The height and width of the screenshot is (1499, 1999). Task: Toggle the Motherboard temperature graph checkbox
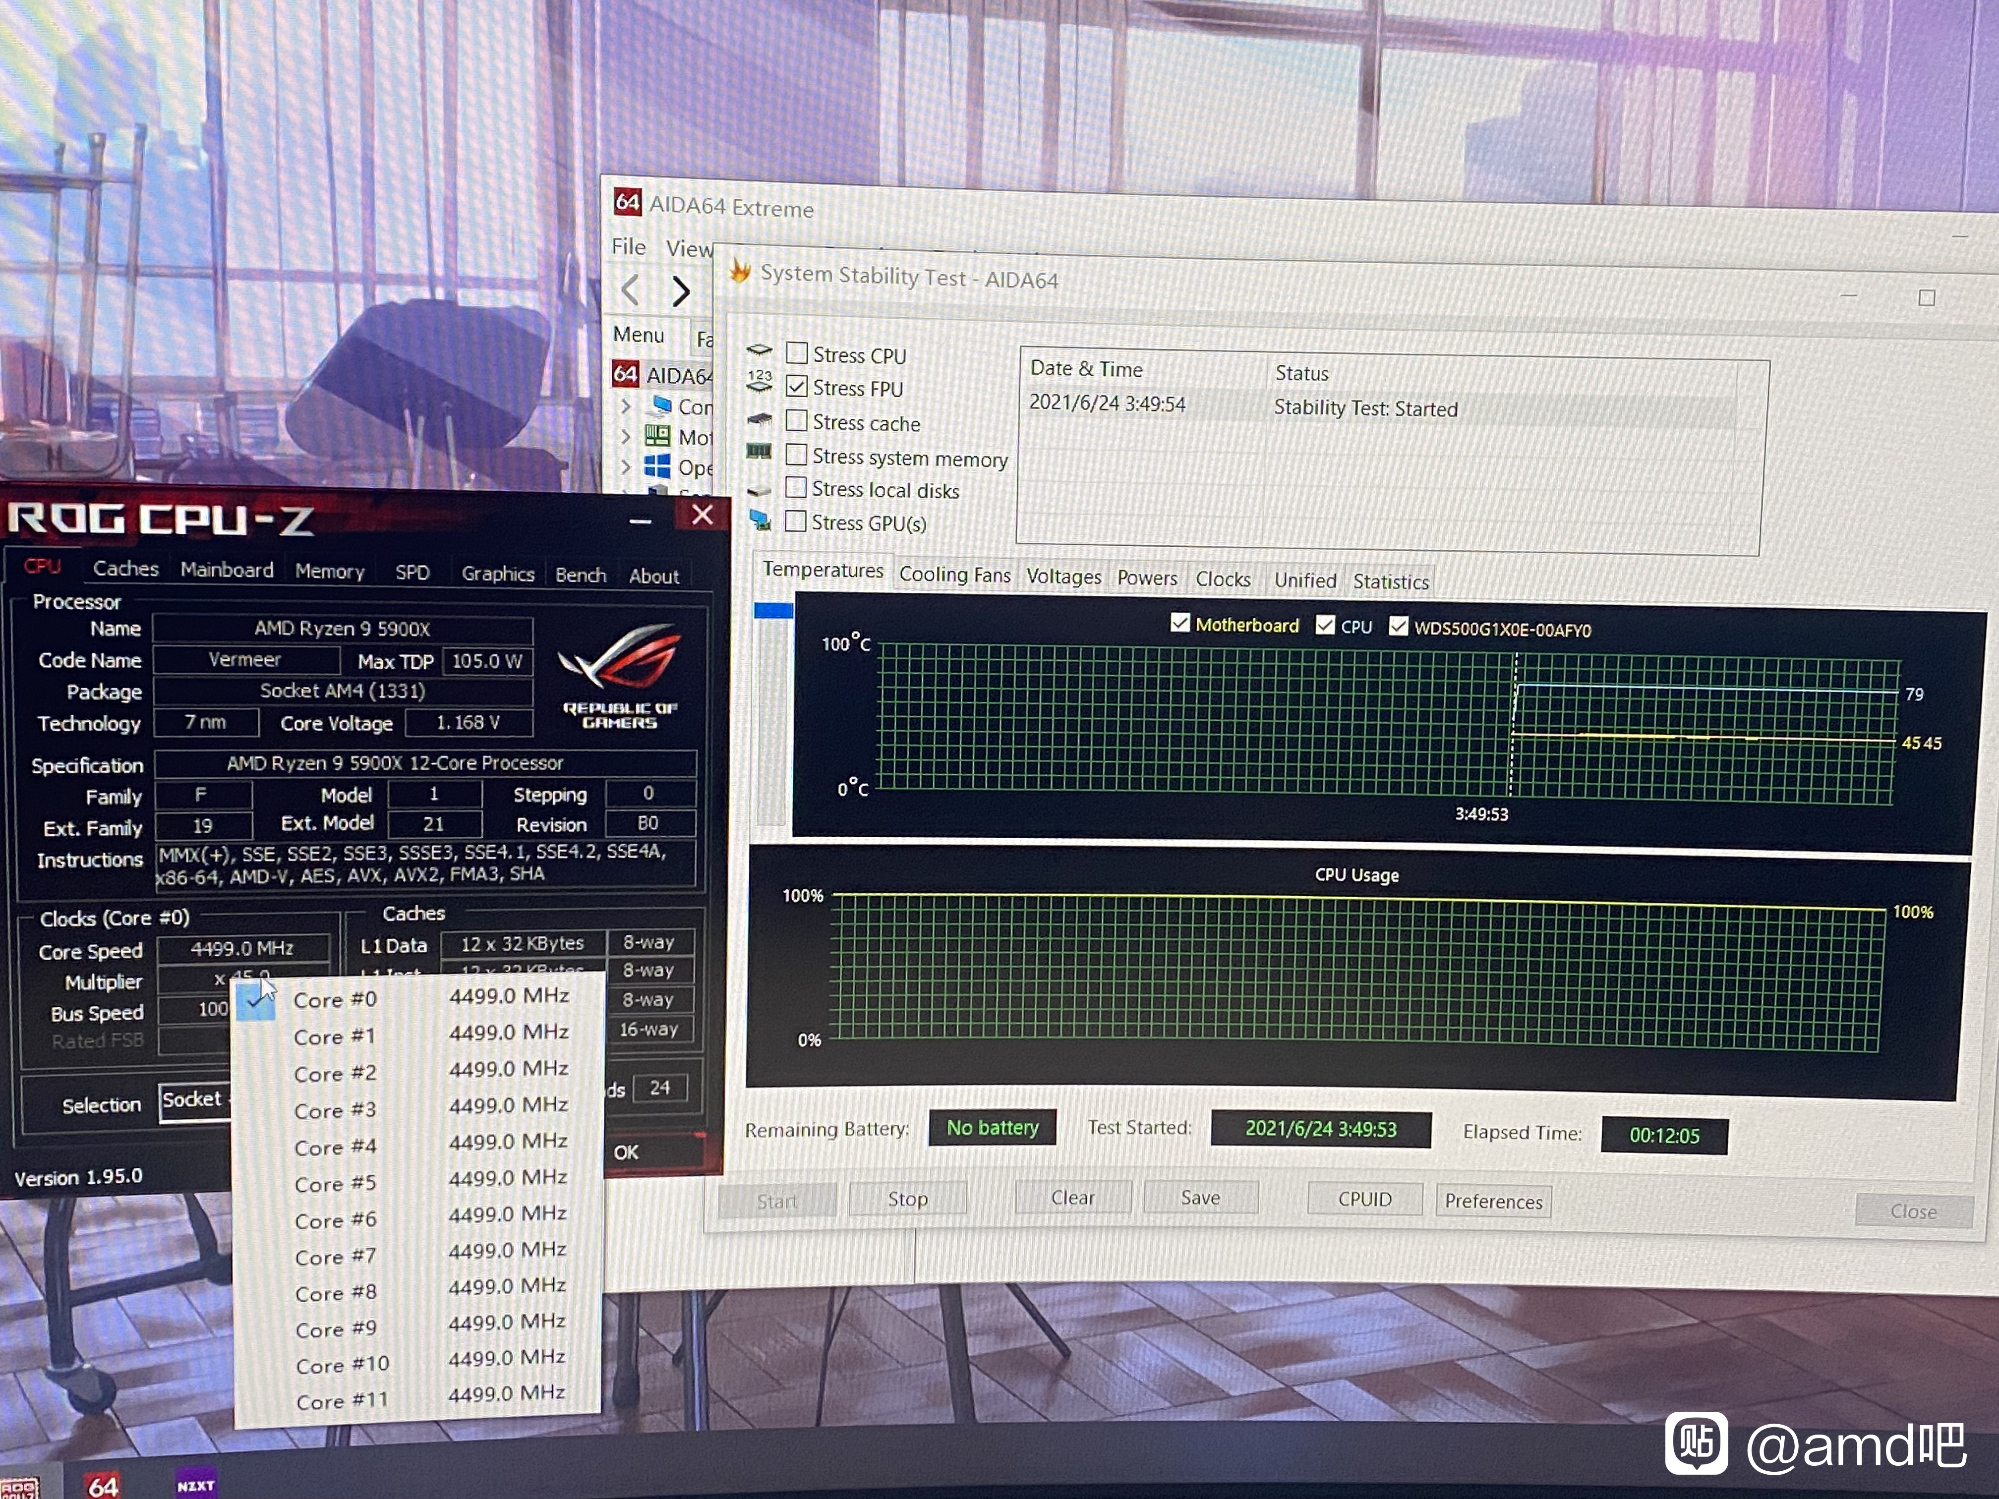coord(1179,623)
